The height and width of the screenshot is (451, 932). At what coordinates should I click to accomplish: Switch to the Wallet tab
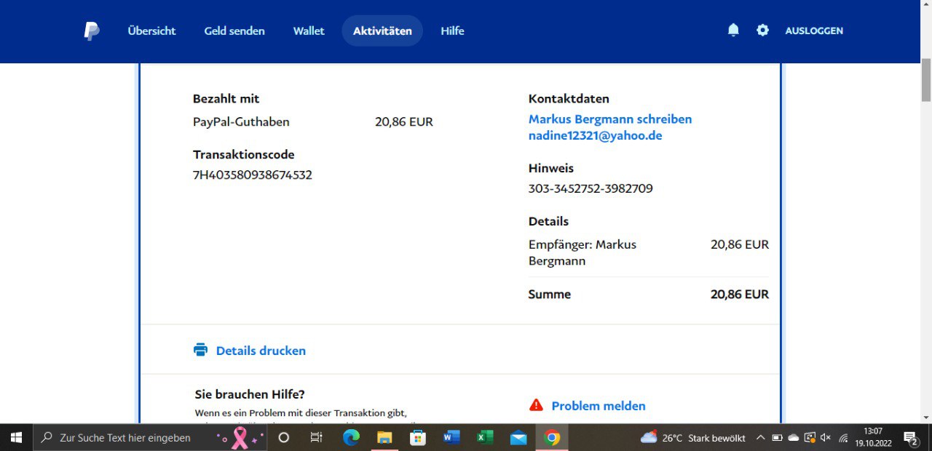point(309,31)
